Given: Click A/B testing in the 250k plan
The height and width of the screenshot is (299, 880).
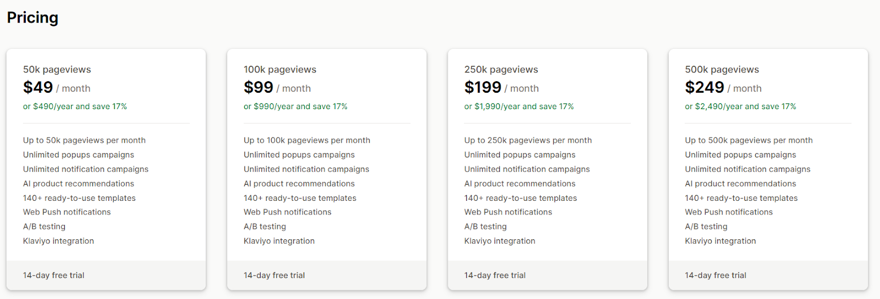Looking at the screenshot, I should 485,227.
